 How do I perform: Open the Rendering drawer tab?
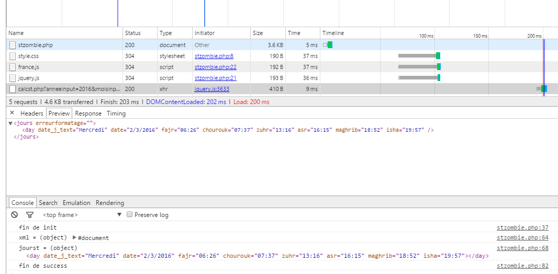point(110,203)
